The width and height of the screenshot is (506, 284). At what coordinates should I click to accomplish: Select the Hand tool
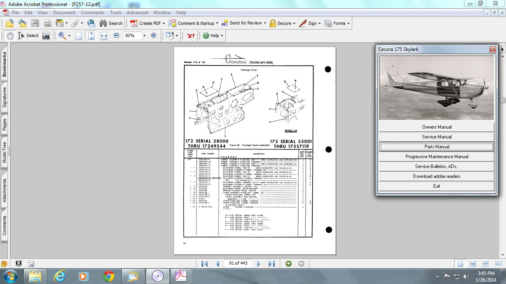pyautogui.click(x=10, y=35)
